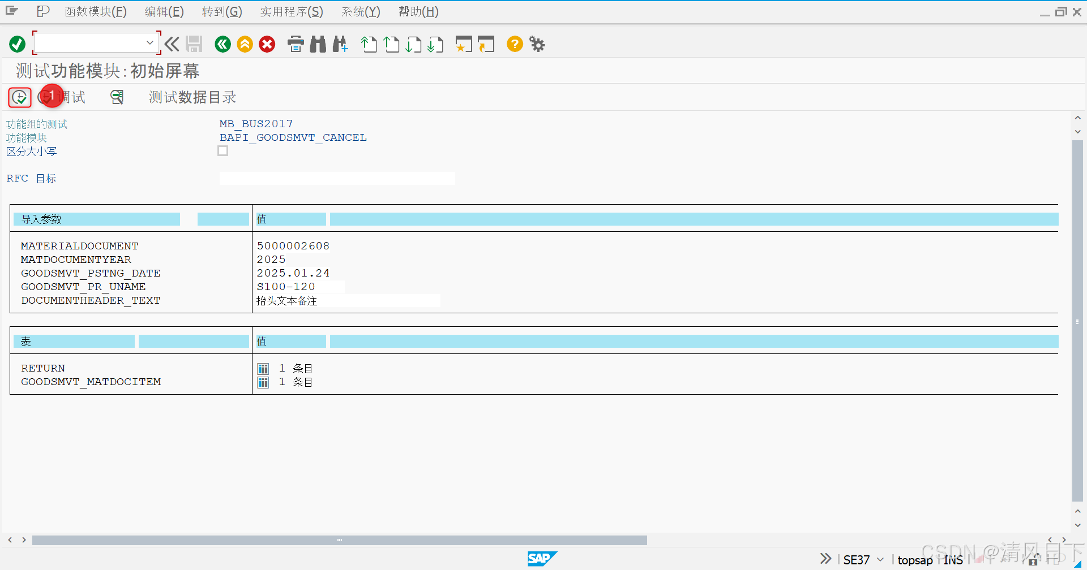Open customize local layout gear icon
Screen dimensions: 1087x570
536,44
